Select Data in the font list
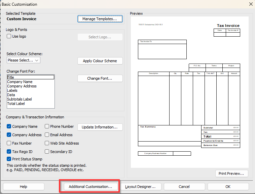Screen dimensions: 255x194 click(x=31, y=95)
